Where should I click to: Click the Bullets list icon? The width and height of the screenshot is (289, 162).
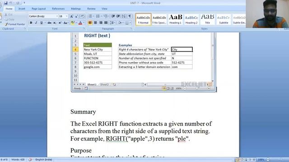tap(90, 16)
